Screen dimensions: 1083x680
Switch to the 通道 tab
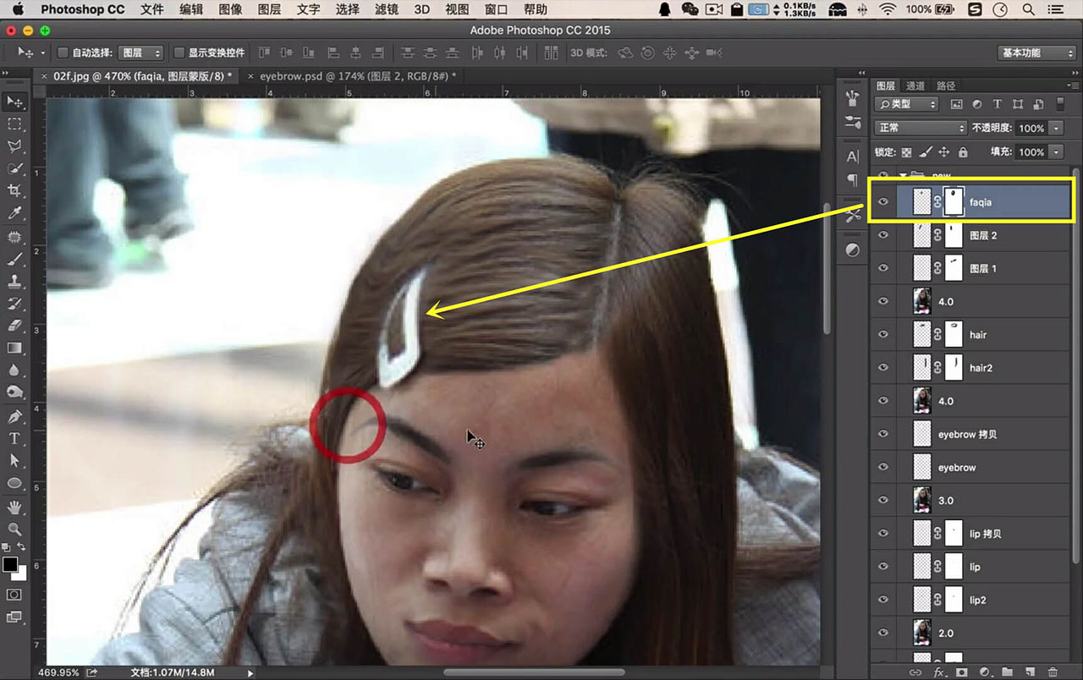(915, 85)
